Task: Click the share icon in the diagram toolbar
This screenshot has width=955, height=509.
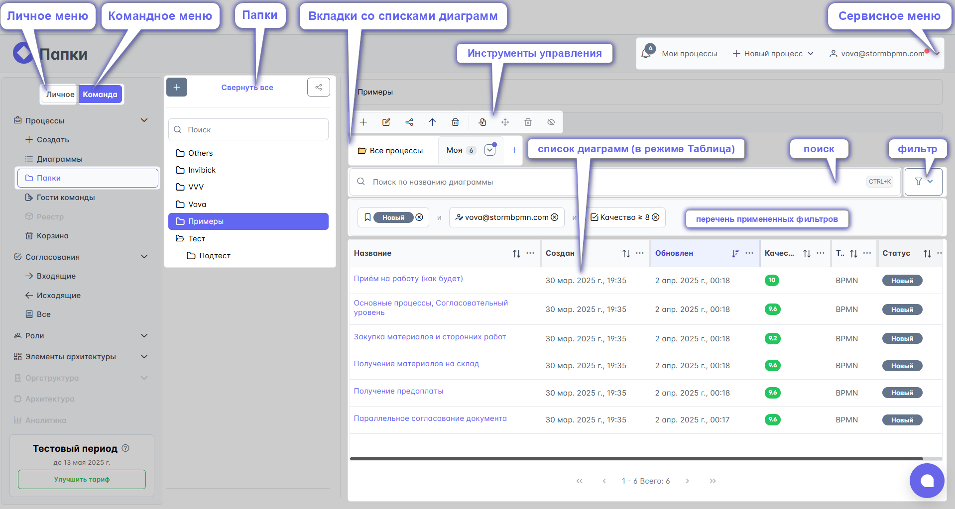Action: tap(409, 122)
